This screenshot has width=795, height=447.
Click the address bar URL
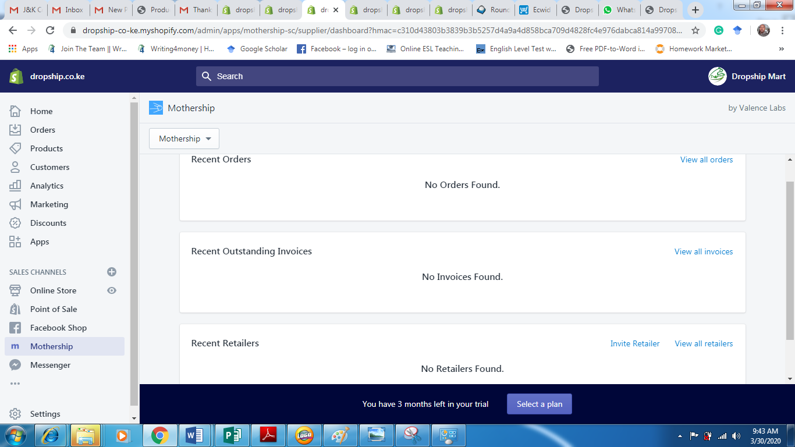382,30
